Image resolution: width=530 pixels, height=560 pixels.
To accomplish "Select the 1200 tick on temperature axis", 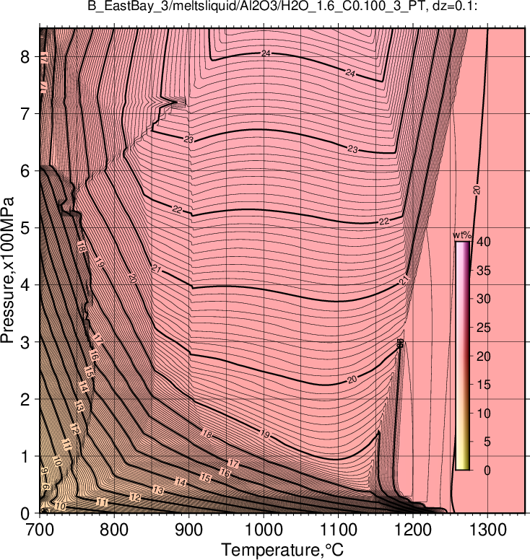I will pos(413,530).
